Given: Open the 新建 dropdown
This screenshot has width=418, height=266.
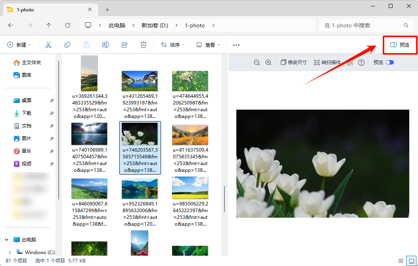Looking at the screenshot, I should pos(19,45).
